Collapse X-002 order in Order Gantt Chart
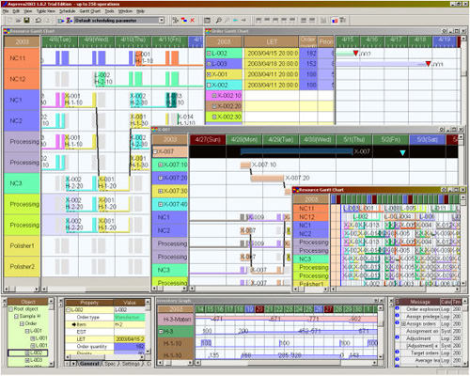This screenshot has width=470, height=376. coord(209,86)
